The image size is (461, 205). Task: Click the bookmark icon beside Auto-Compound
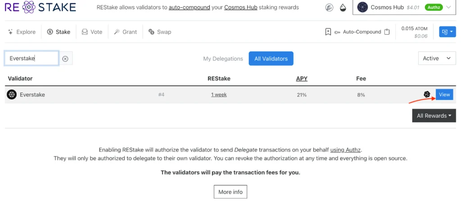click(328, 32)
